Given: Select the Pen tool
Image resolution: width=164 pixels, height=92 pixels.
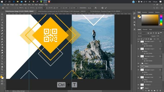Looking at the screenshot, I should [x=2, y=56].
